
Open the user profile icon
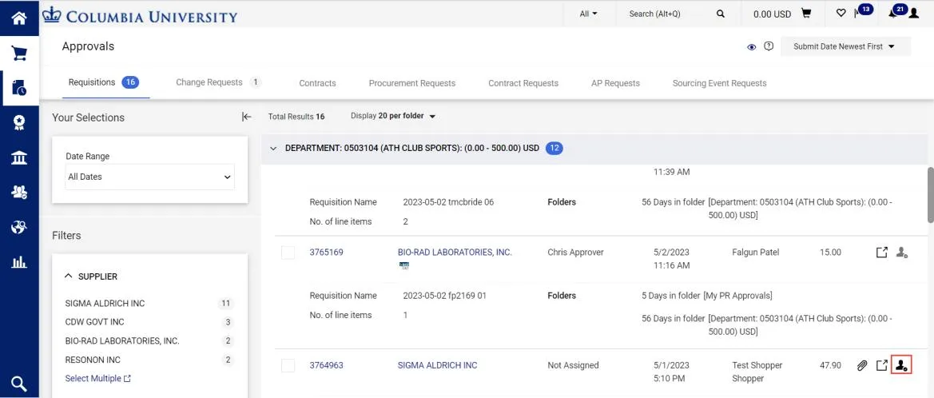click(914, 14)
